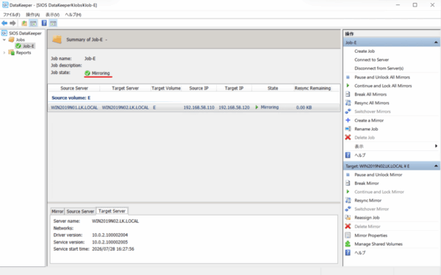Viewport: 441px width, 275px height.
Task: Click the Reports folder icon
Action: pos(12,53)
